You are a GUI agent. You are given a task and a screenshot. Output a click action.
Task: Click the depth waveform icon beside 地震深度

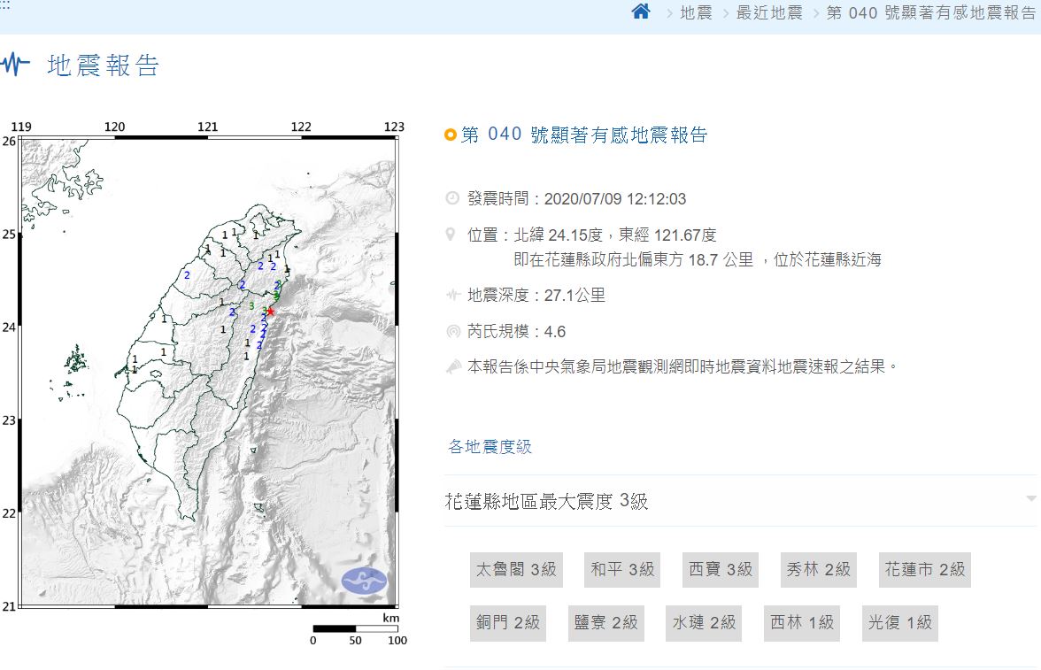452,296
